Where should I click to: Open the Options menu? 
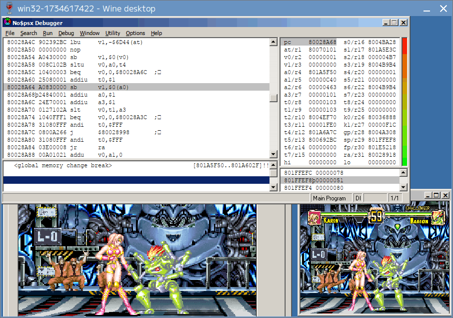coord(135,33)
